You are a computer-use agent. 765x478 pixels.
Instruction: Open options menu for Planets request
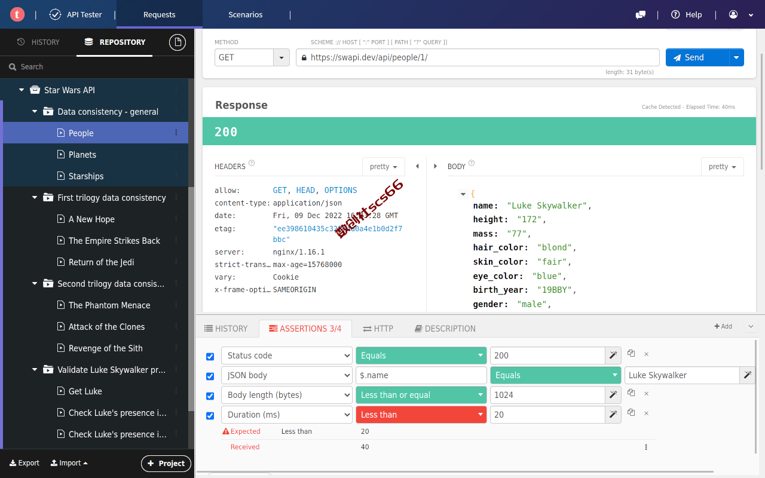[x=176, y=154]
